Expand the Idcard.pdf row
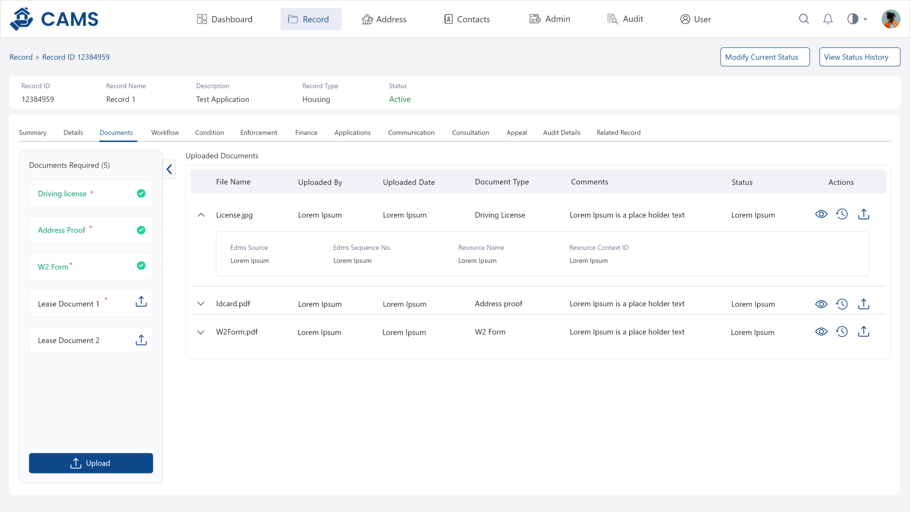The width and height of the screenshot is (910, 512). [x=201, y=304]
